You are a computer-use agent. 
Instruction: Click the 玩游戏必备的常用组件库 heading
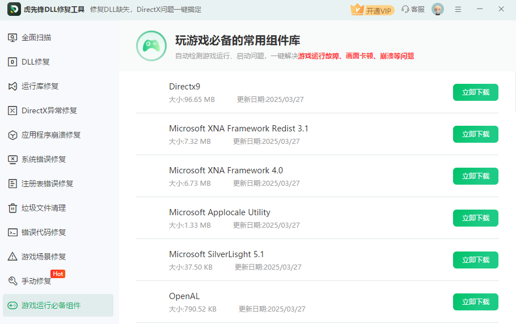coord(238,40)
